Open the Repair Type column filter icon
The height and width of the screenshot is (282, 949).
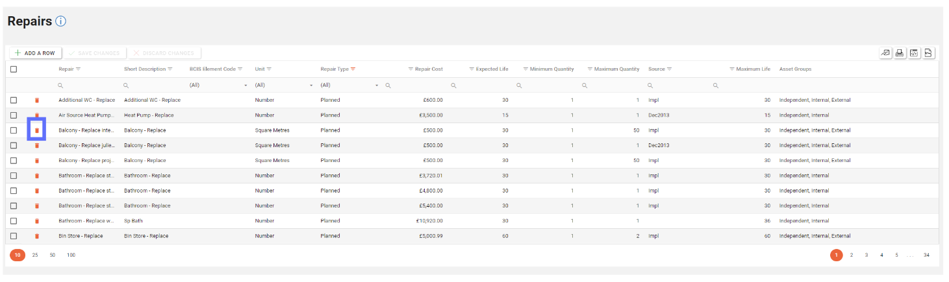pyautogui.click(x=353, y=69)
